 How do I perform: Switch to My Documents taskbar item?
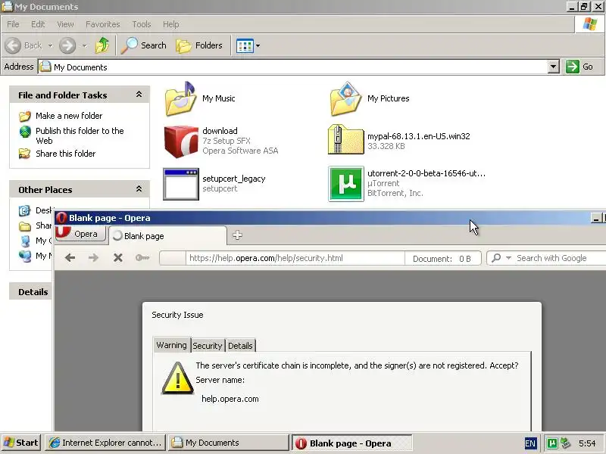229,443
